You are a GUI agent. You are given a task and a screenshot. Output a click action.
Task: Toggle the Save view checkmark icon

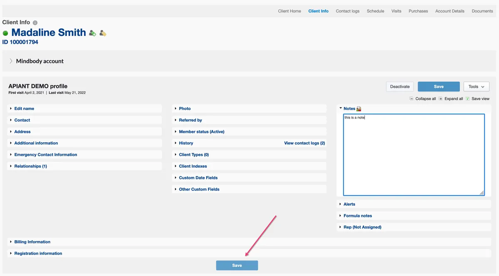[x=467, y=99]
